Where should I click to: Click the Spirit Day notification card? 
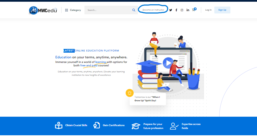coord(148,99)
